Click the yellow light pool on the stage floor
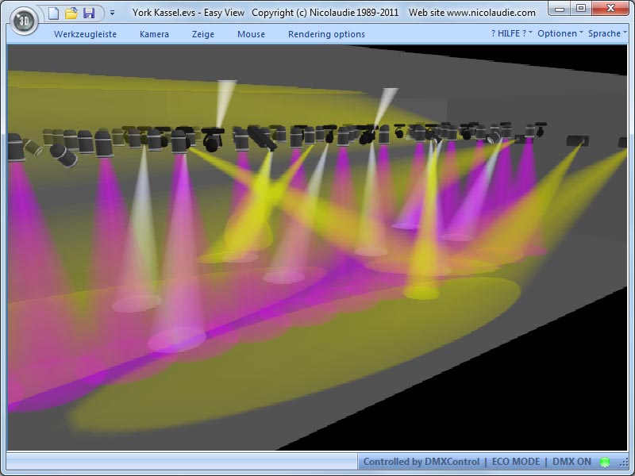The image size is (635, 476). 421,293
